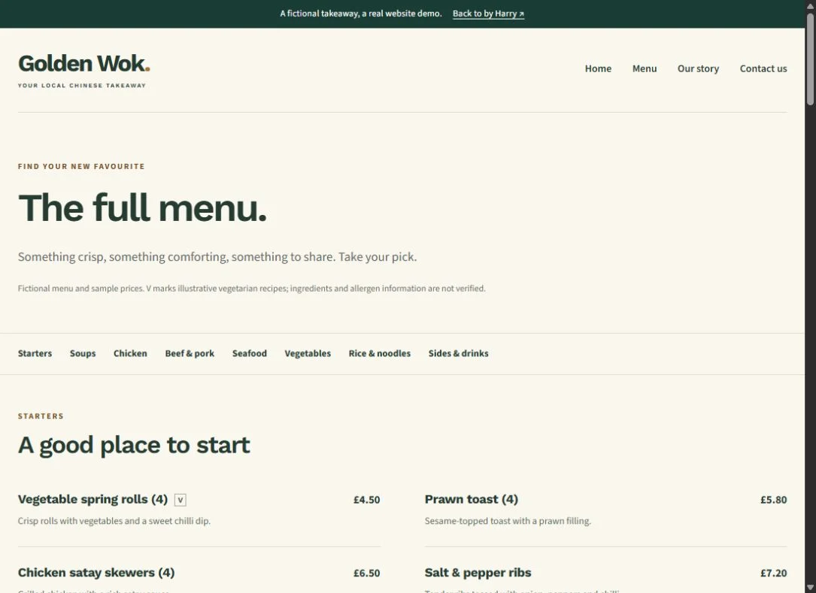Click the FIND YOUR NEW FAVOURITE label
The height and width of the screenshot is (593, 816).
click(81, 166)
